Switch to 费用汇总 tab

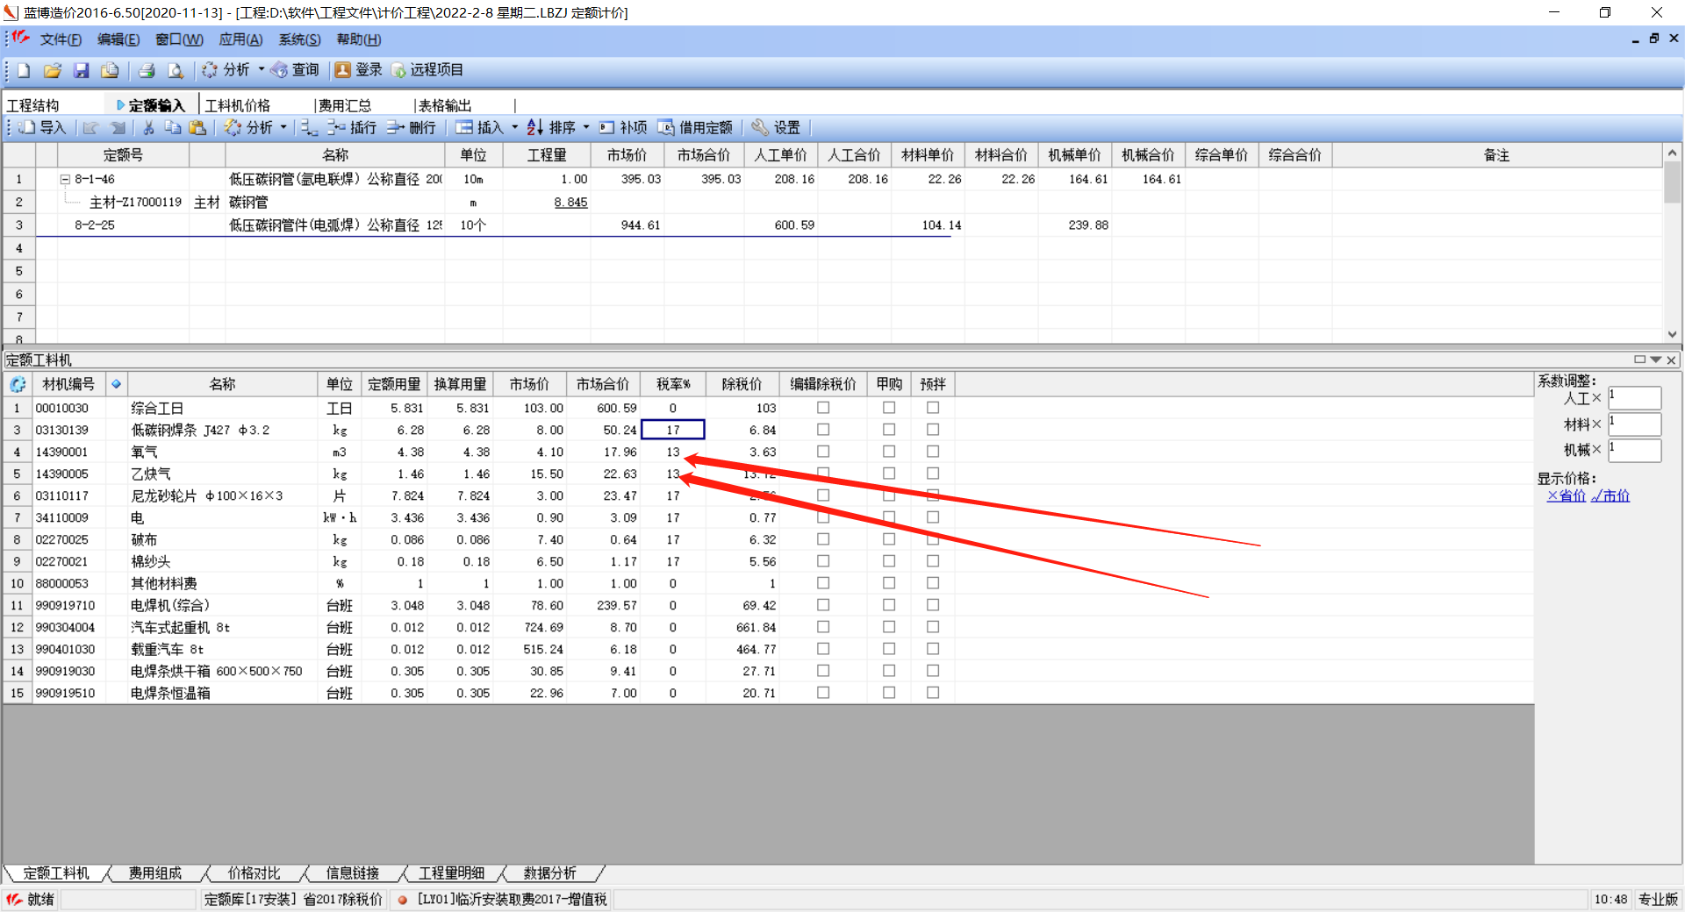pos(345,105)
